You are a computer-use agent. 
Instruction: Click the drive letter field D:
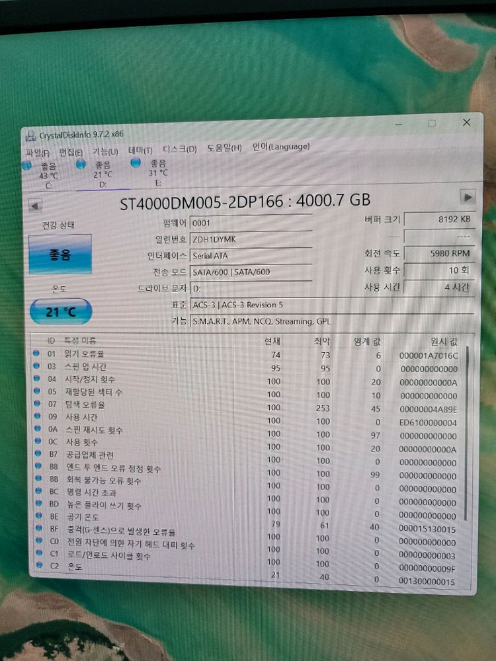click(x=251, y=288)
